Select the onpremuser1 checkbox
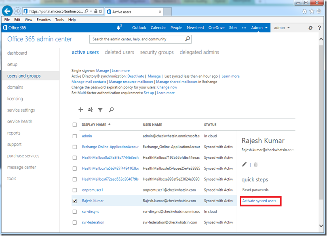The width and height of the screenshot is (327, 236). (75, 190)
